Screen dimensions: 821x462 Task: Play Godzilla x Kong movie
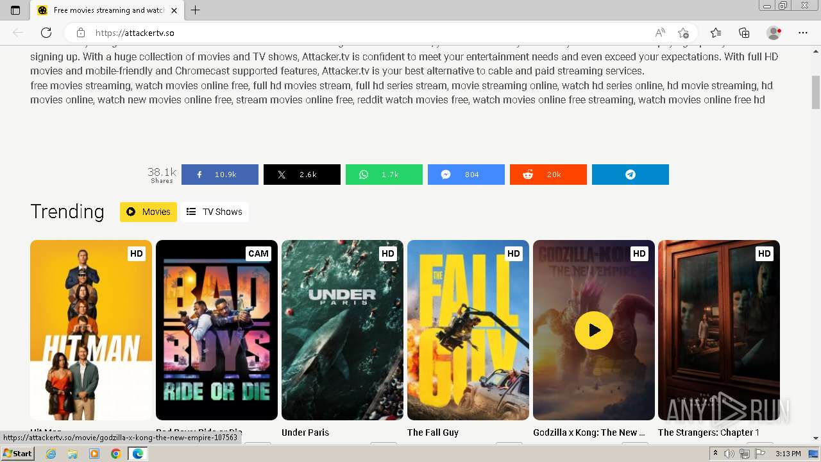click(593, 330)
